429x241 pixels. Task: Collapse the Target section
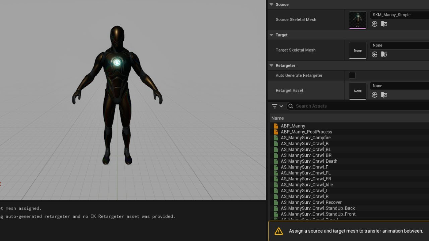point(271,35)
